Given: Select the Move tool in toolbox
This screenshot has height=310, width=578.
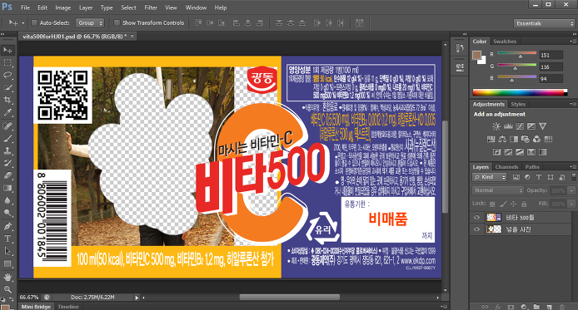Looking at the screenshot, I should [x=7, y=50].
